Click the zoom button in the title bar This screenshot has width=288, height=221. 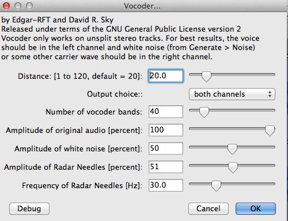29,6
